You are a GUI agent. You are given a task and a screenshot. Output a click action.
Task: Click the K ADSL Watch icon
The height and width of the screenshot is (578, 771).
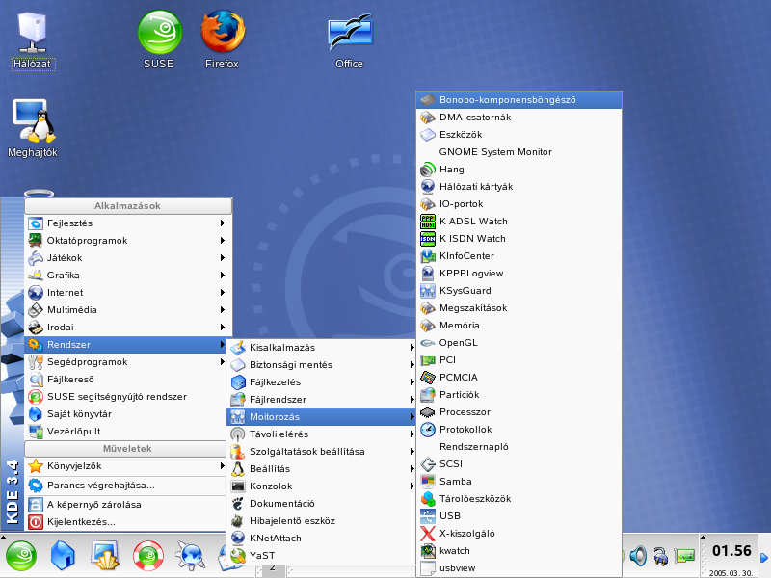click(428, 222)
